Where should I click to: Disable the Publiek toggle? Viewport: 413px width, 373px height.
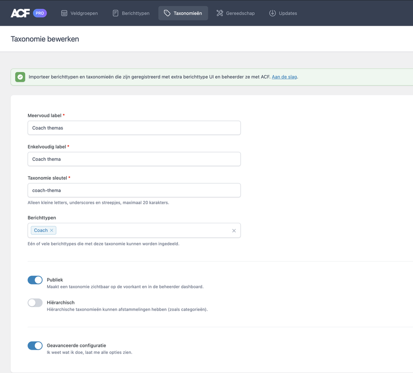point(35,280)
